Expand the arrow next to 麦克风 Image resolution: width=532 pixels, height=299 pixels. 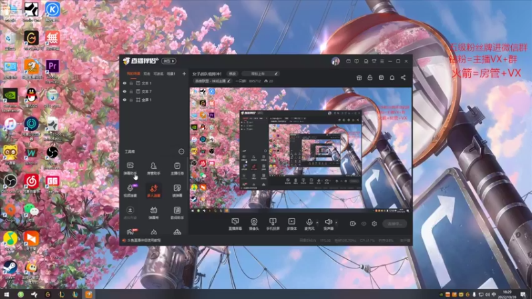click(x=317, y=223)
